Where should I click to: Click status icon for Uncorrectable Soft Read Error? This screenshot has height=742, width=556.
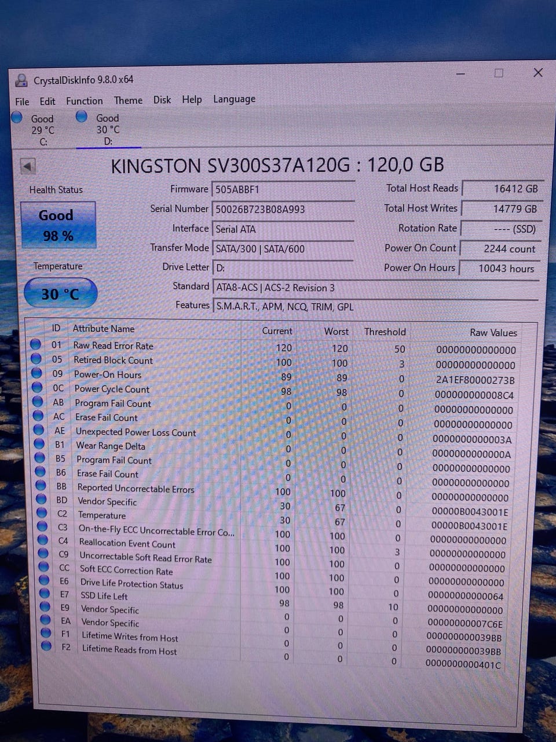pos(43,554)
